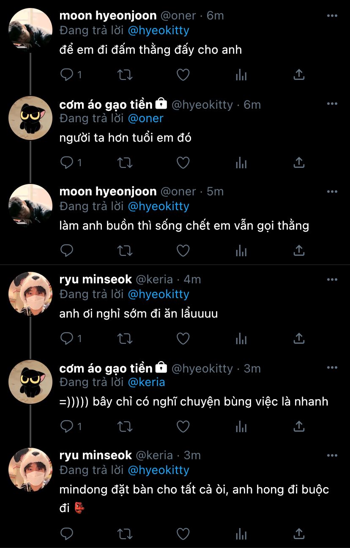Open cơm áo gạo tiền black cat avatar
Screen dimensions: 350x548
(x=30, y=118)
